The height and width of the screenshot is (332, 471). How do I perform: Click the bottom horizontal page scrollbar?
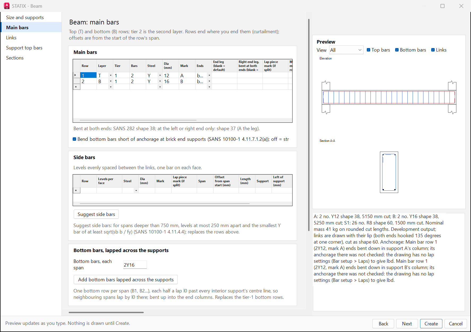(106, 312)
